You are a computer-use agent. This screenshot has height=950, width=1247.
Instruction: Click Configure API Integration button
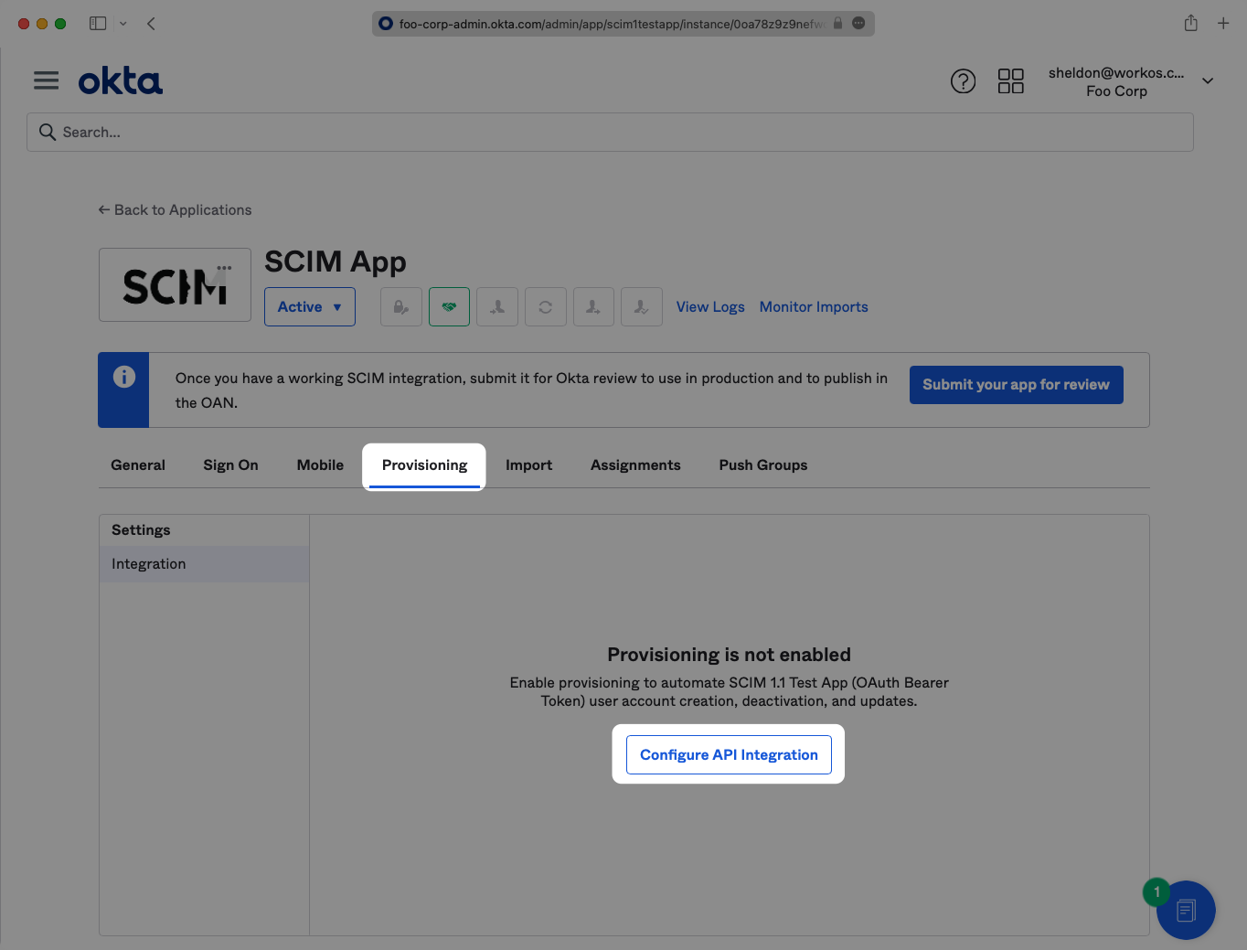click(x=729, y=755)
